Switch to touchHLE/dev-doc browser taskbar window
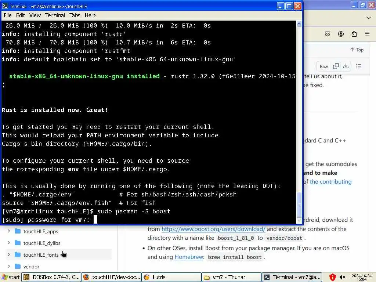Screen dimensions: 376x282 pyautogui.click(x=112, y=277)
